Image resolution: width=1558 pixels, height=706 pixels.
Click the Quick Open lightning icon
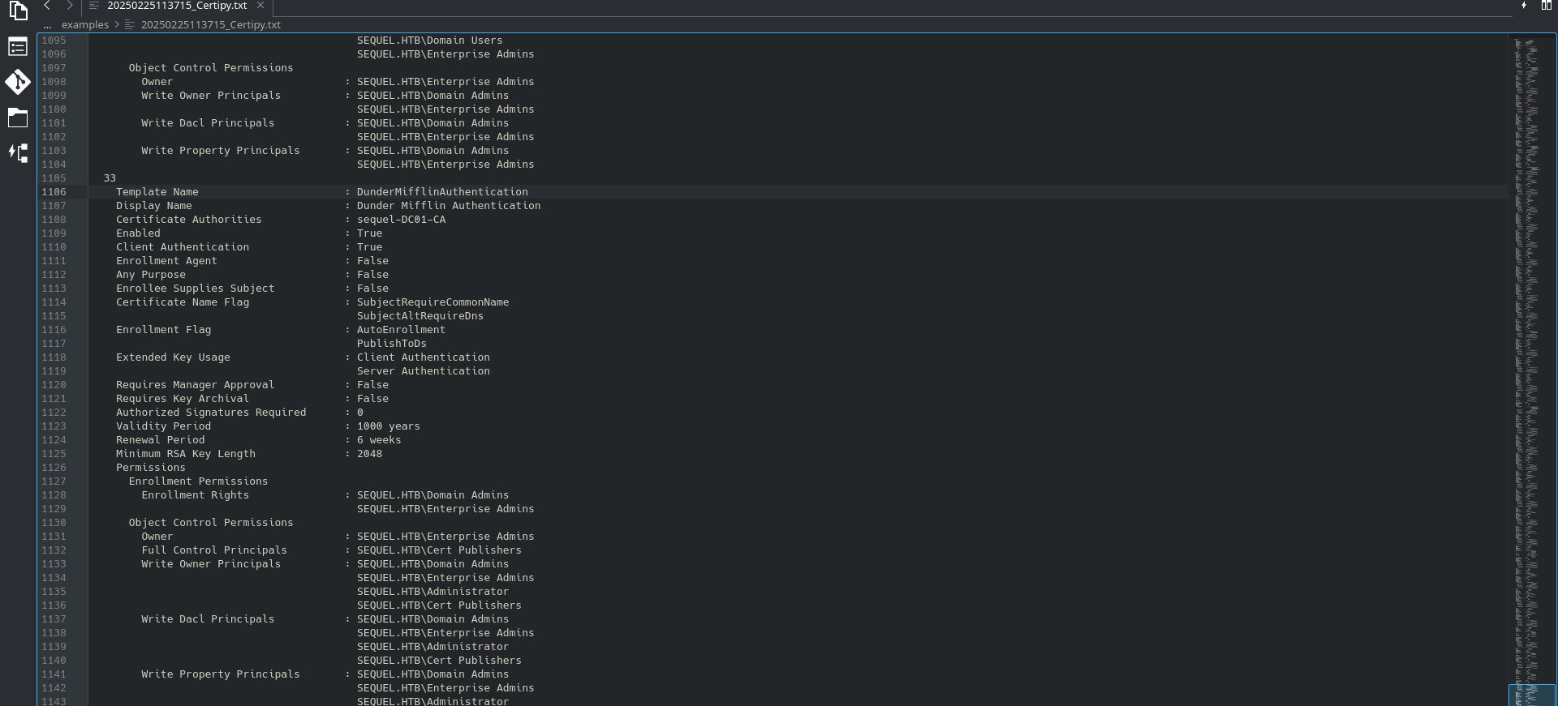(1524, 6)
